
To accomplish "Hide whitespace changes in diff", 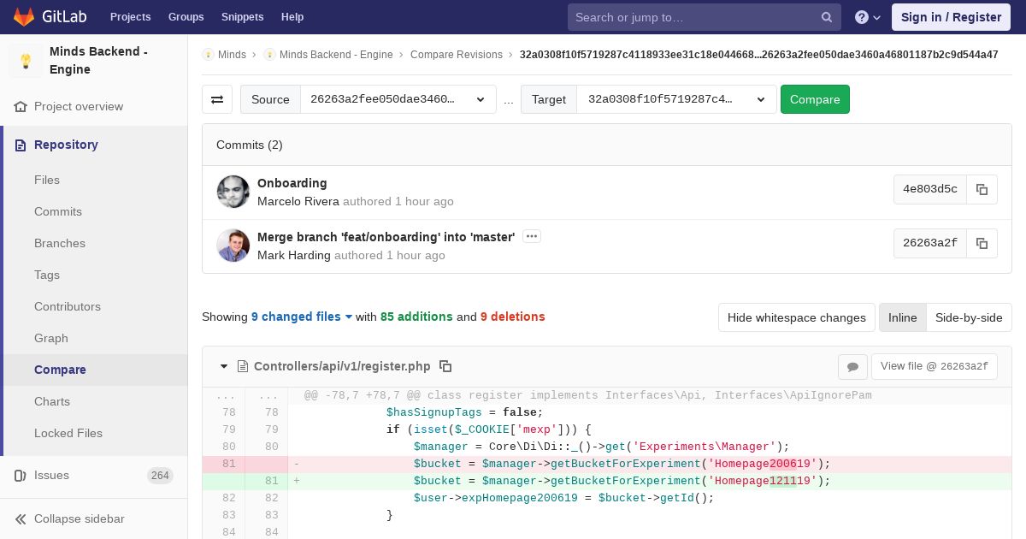I will (x=796, y=317).
